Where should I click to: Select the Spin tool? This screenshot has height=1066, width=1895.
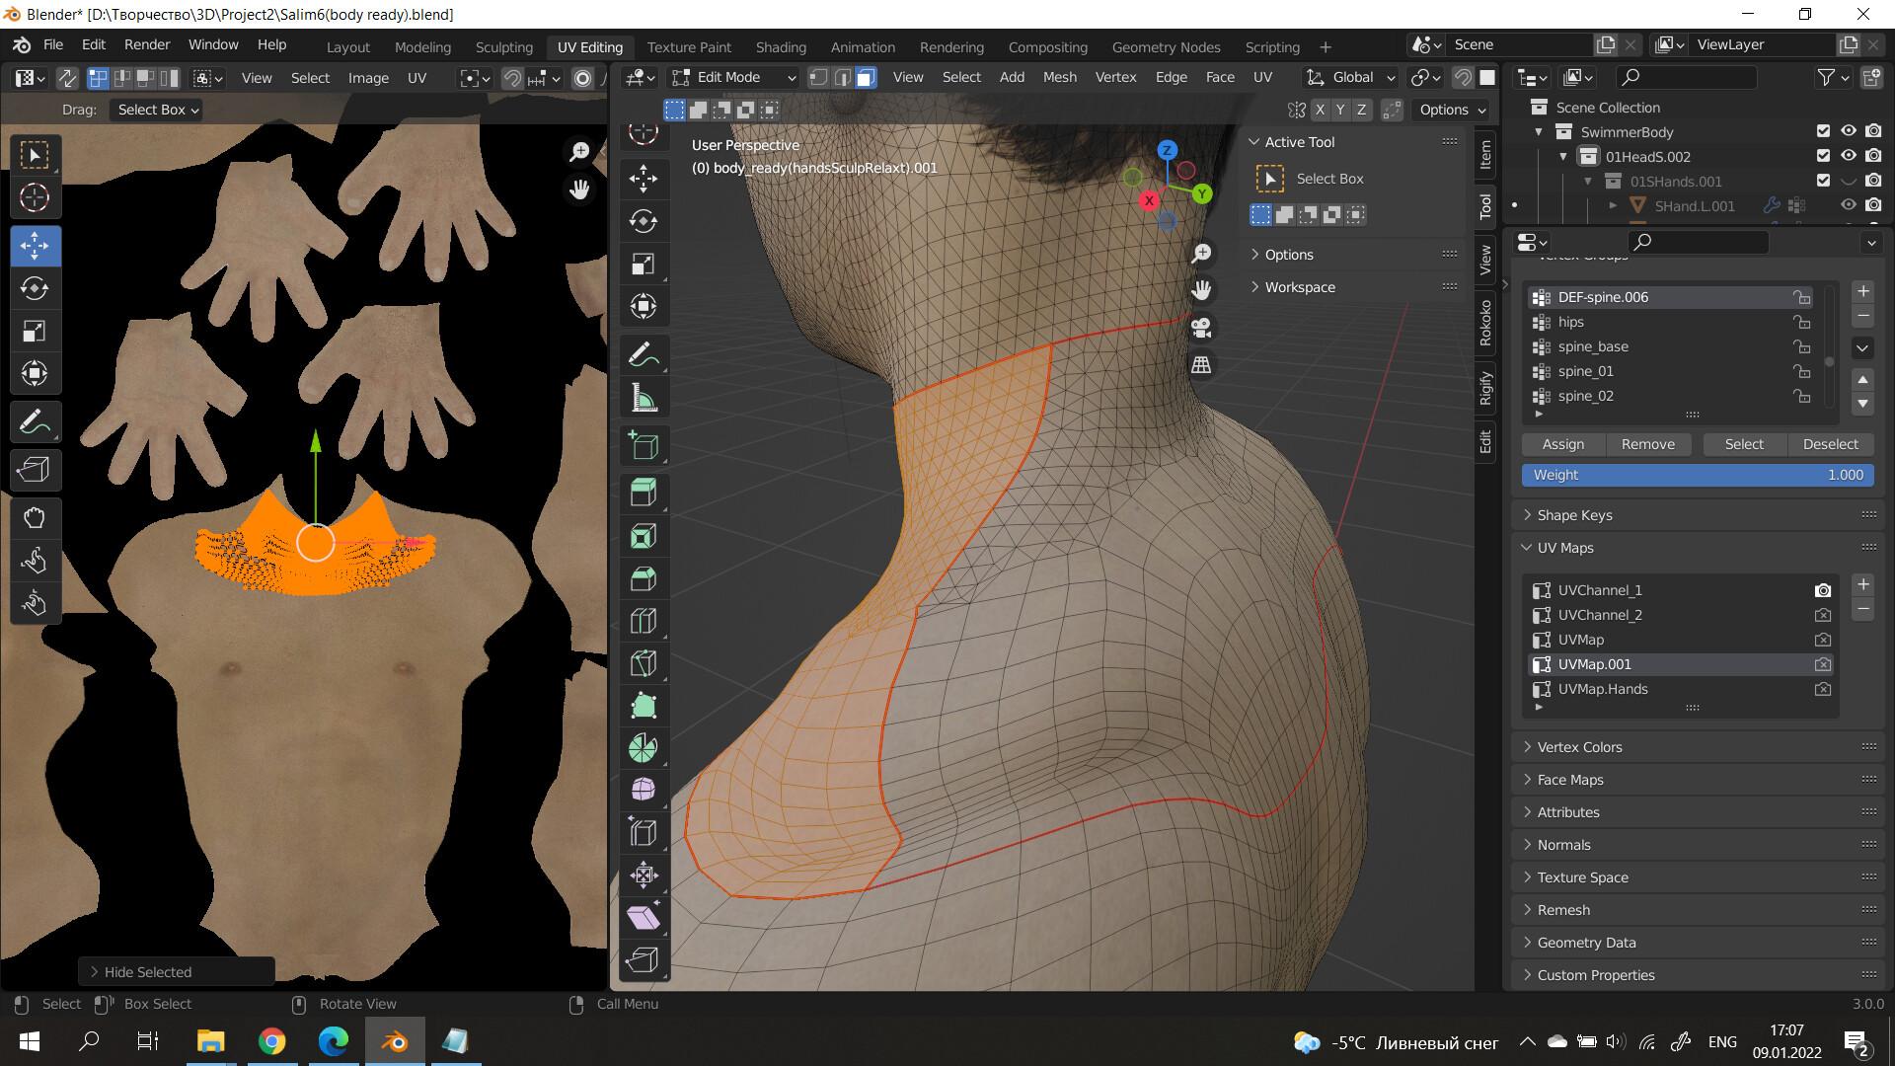coord(644,748)
